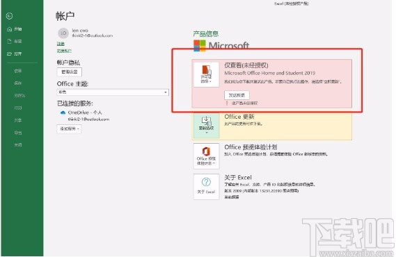Open the Office 主题 theme dropdown
The image size is (396, 257).
113,92
